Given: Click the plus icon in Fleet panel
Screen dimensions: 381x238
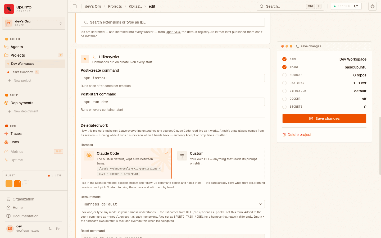Looking at the screenshot, I should tap(26, 184).
